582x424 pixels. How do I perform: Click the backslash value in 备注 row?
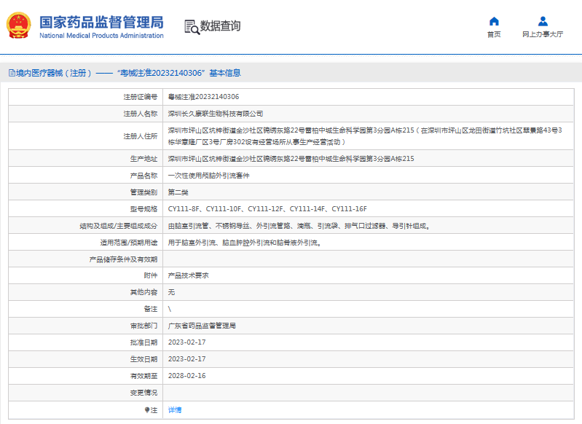(x=170, y=309)
